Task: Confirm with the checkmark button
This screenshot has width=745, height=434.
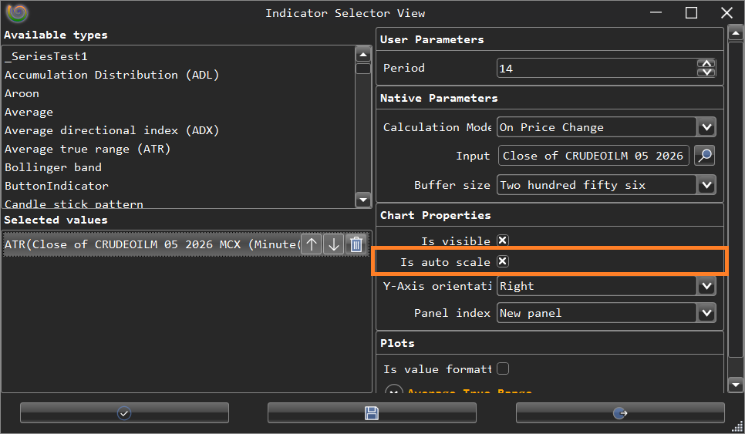Action: [124, 413]
